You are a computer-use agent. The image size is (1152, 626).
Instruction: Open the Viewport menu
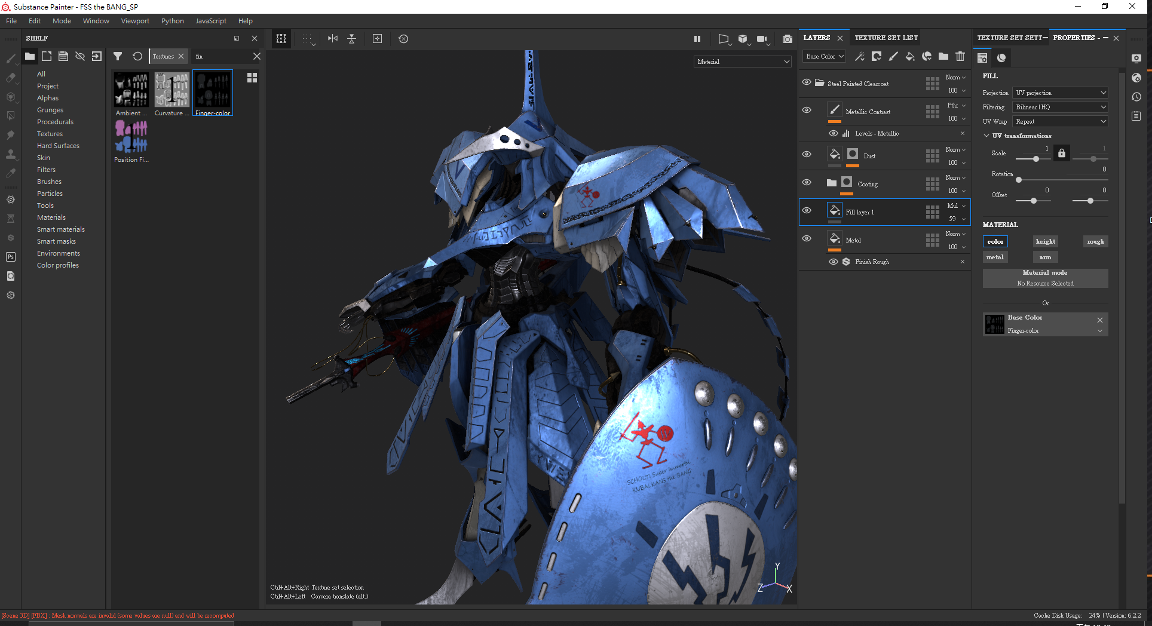[135, 21]
